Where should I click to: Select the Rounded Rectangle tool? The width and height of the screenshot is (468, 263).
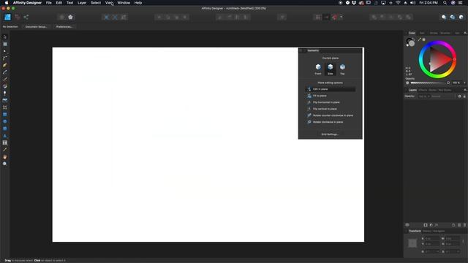[5, 129]
